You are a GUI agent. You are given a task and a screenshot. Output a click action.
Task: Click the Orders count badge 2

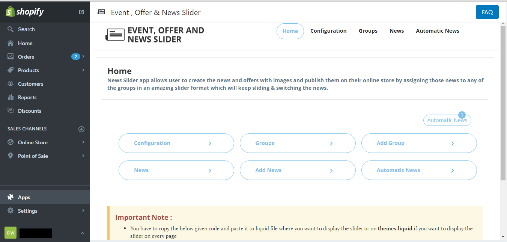[76, 57]
